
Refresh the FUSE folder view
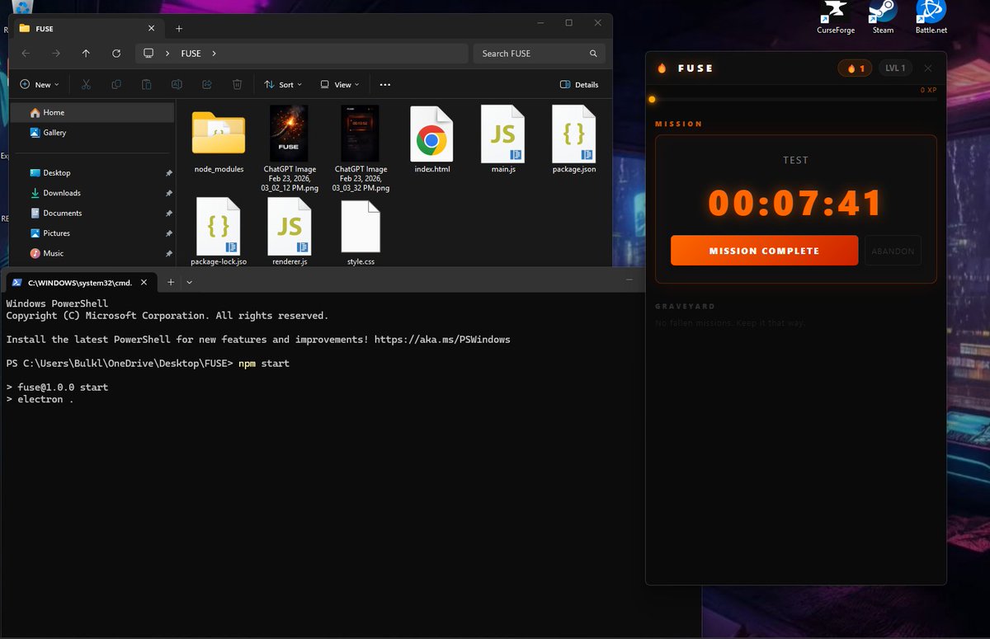116,54
